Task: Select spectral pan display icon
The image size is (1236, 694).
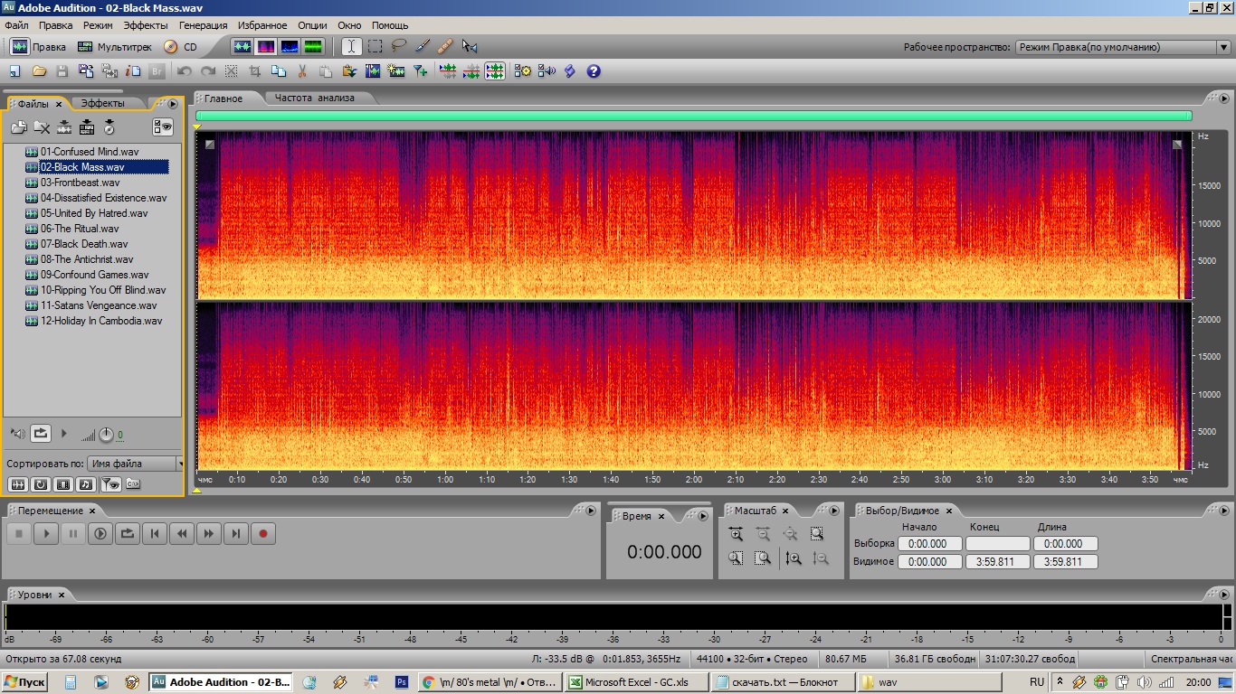Action: [x=290, y=47]
